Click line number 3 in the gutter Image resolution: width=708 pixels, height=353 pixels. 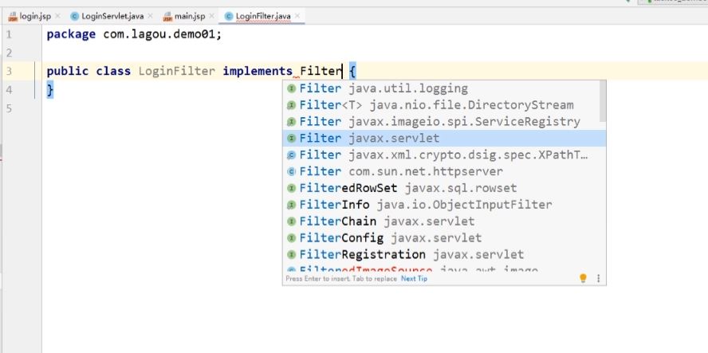click(9, 72)
